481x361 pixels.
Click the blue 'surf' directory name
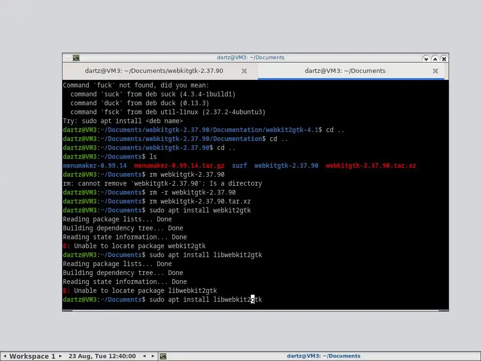coord(239,166)
